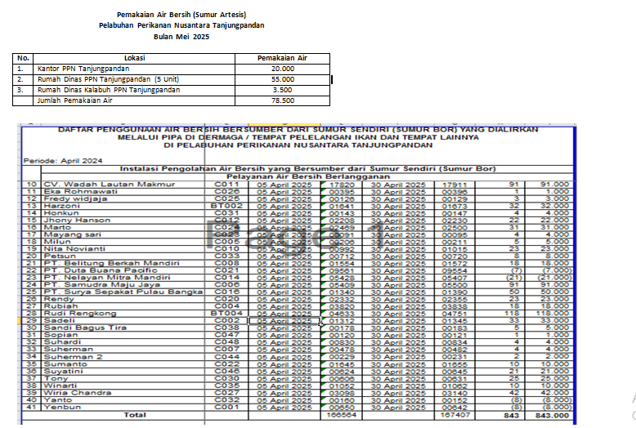The width and height of the screenshot is (636, 428).
Task: Select the meter reading '17820'
Action: [x=342, y=185]
